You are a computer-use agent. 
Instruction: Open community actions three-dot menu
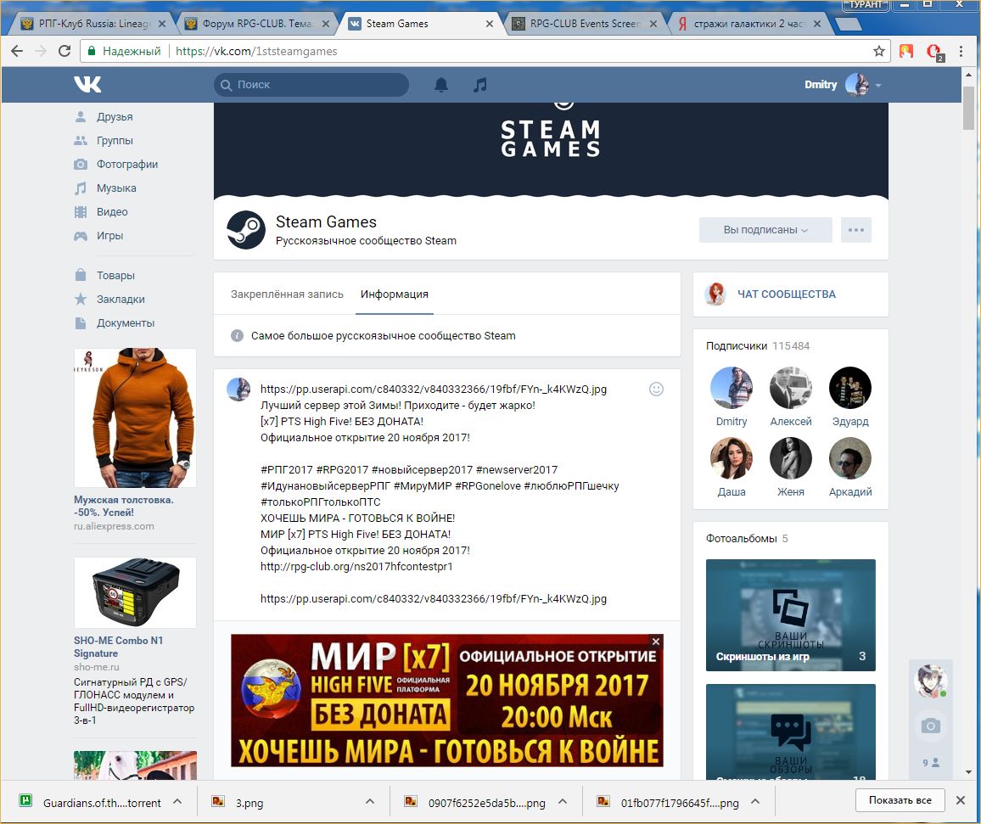click(856, 230)
